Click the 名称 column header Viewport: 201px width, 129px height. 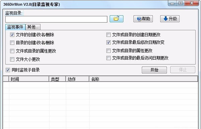[x=144, y=79]
